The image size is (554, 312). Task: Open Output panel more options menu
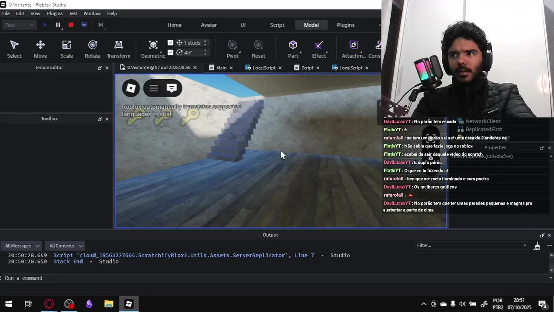coord(549,246)
